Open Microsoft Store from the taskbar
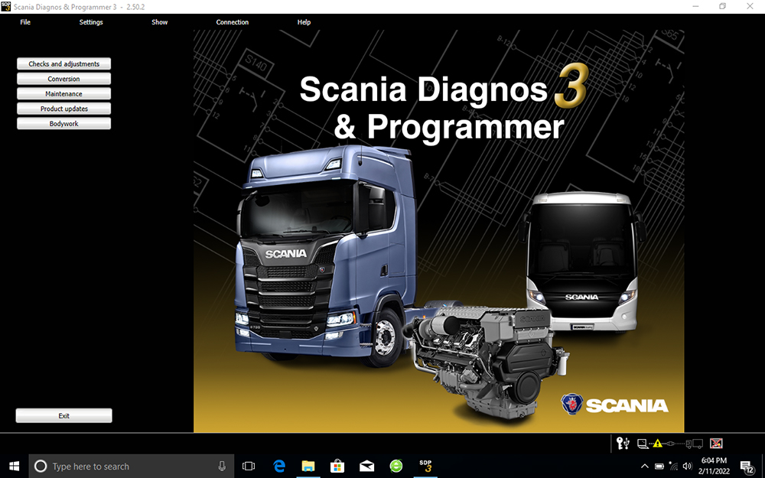The height and width of the screenshot is (478, 765). pos(337,467)
